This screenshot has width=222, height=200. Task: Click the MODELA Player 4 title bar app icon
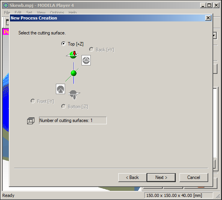[x=6, y=5]
